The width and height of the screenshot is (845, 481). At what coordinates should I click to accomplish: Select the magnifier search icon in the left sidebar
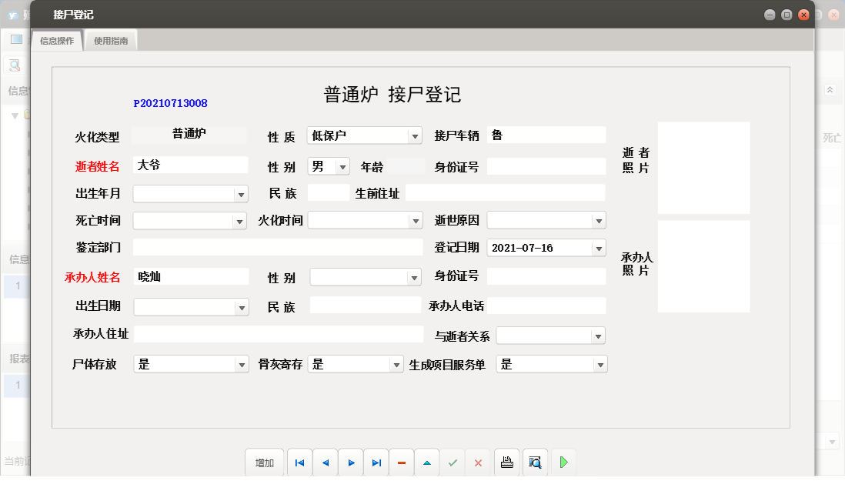pos(14,65)
